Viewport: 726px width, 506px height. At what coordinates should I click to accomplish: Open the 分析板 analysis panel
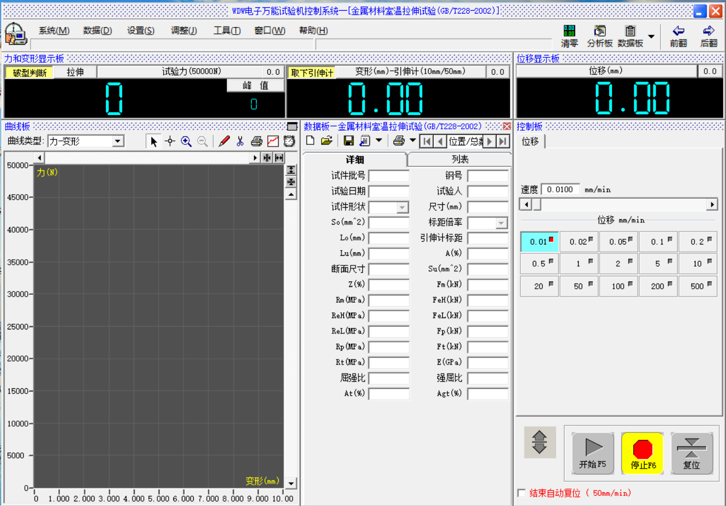coord(600,35)
